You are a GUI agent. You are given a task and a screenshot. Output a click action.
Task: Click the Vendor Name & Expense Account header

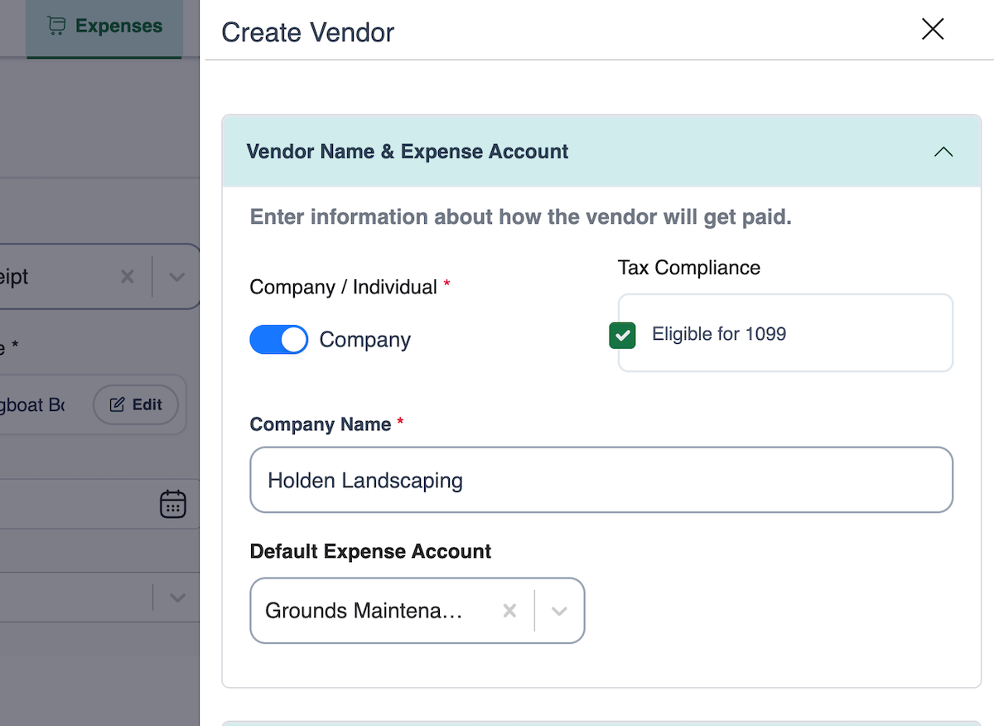[601, 152]
